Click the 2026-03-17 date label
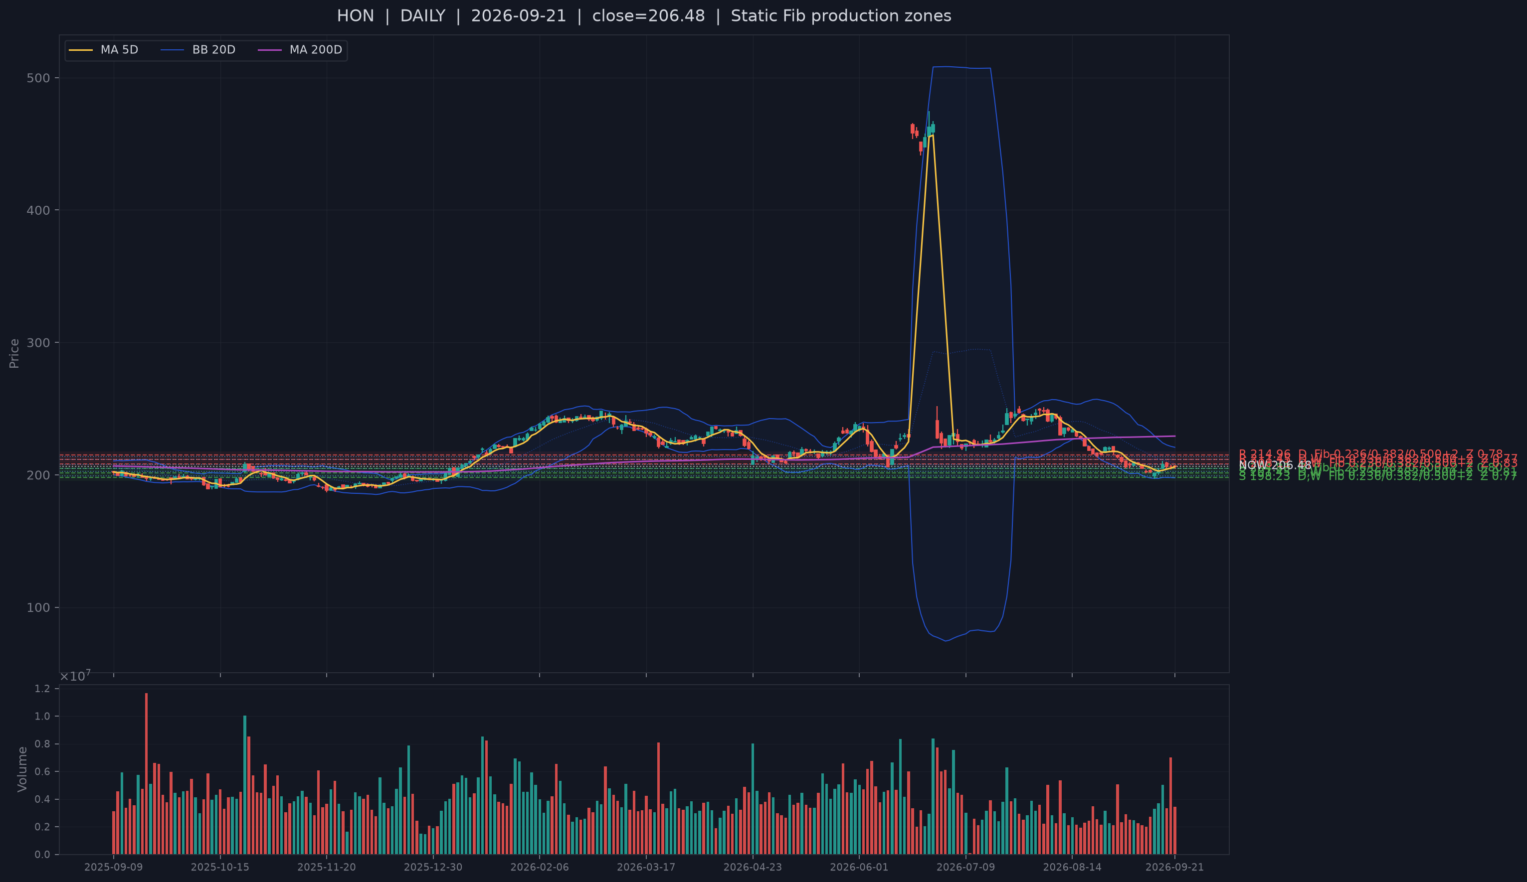The height and width of the screenshot is (882, 1527). pyautogui.click(x=646, y=868)
